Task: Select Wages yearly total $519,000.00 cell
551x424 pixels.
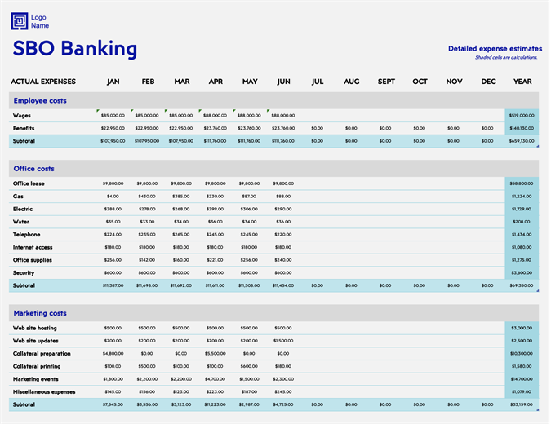Action: [522, 116]
